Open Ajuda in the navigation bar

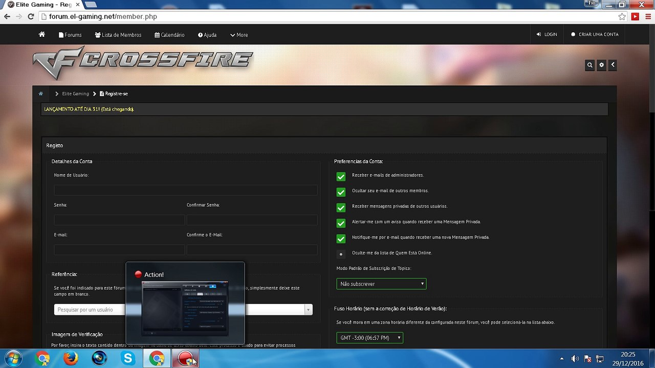point(207,35)
